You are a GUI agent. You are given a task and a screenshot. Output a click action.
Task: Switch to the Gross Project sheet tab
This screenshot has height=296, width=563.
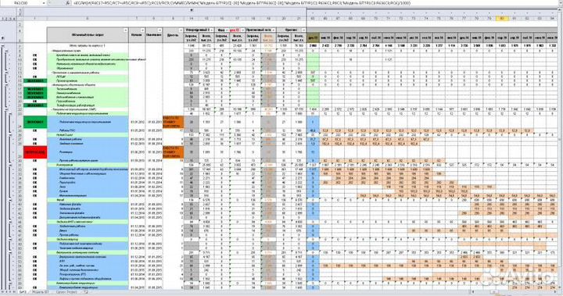[66, 292]
